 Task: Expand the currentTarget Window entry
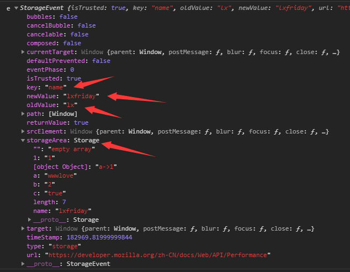(23, 52)
